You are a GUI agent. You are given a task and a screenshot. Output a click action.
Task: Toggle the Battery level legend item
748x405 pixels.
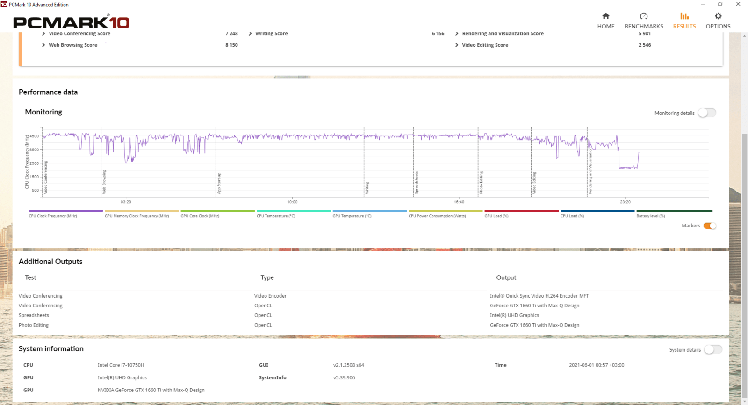pyautogui.click(x=674, y=214)
